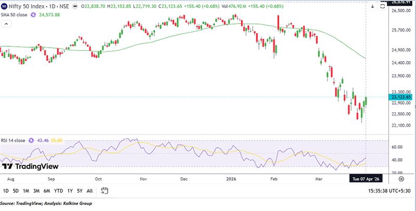Open the RSI 14 close indicator legend
The width and height of the screenshot is (416, 211).
14,140
